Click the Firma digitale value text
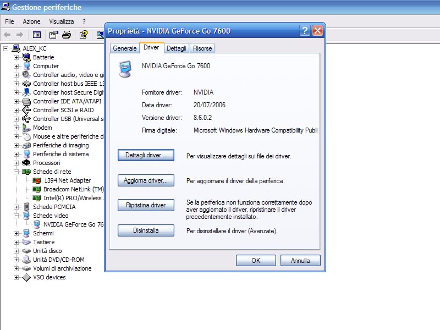440x330 pixels. [x=256, y=130]
